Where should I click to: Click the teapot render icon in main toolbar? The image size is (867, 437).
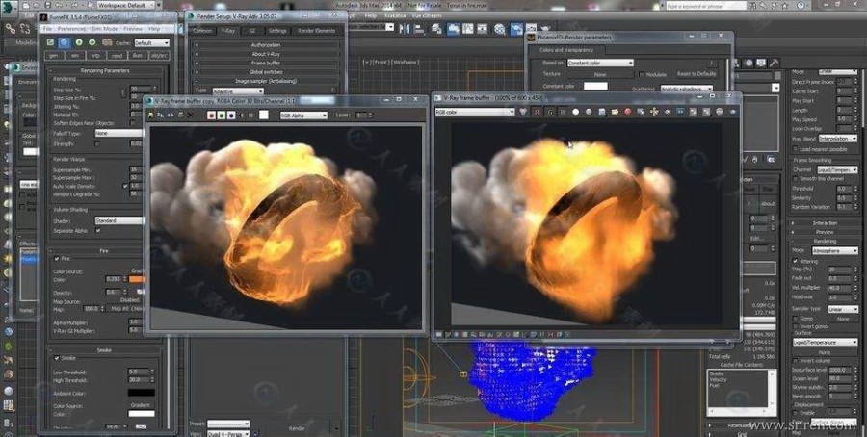tap(544, 29)
